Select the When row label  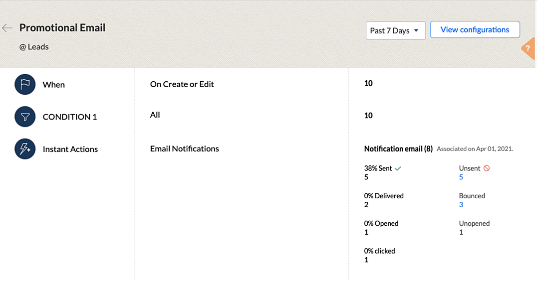pos(54,85)
